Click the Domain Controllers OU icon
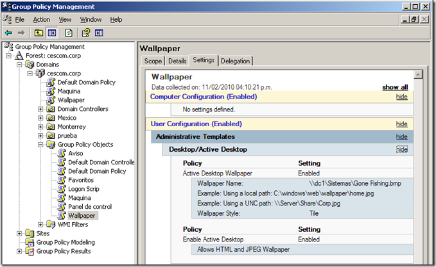The height and width of the screenshot is (267, 436). point(51,109)
